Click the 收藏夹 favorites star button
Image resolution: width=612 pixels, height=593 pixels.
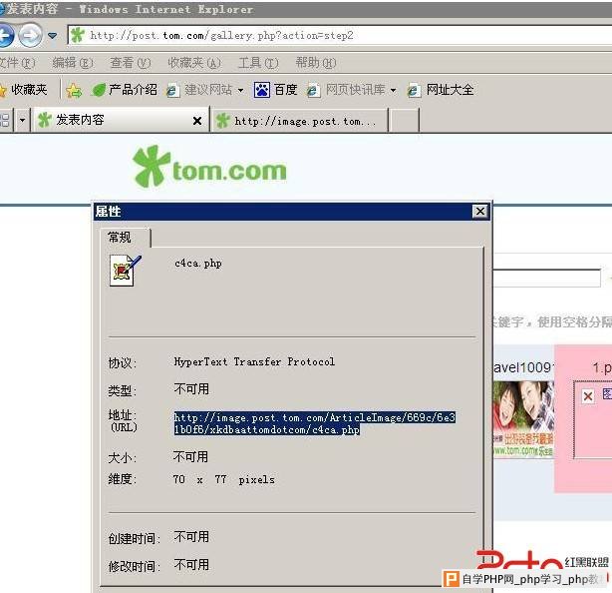[x=24, y=90]
